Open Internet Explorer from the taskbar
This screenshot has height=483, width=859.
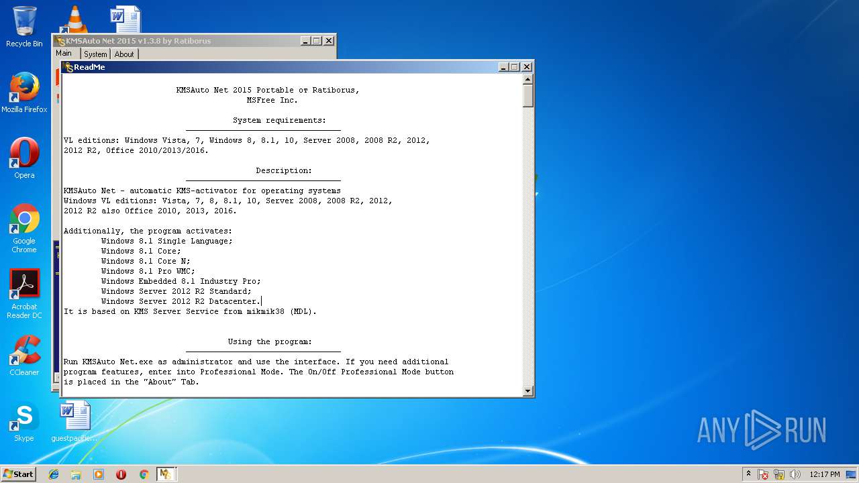54,474
